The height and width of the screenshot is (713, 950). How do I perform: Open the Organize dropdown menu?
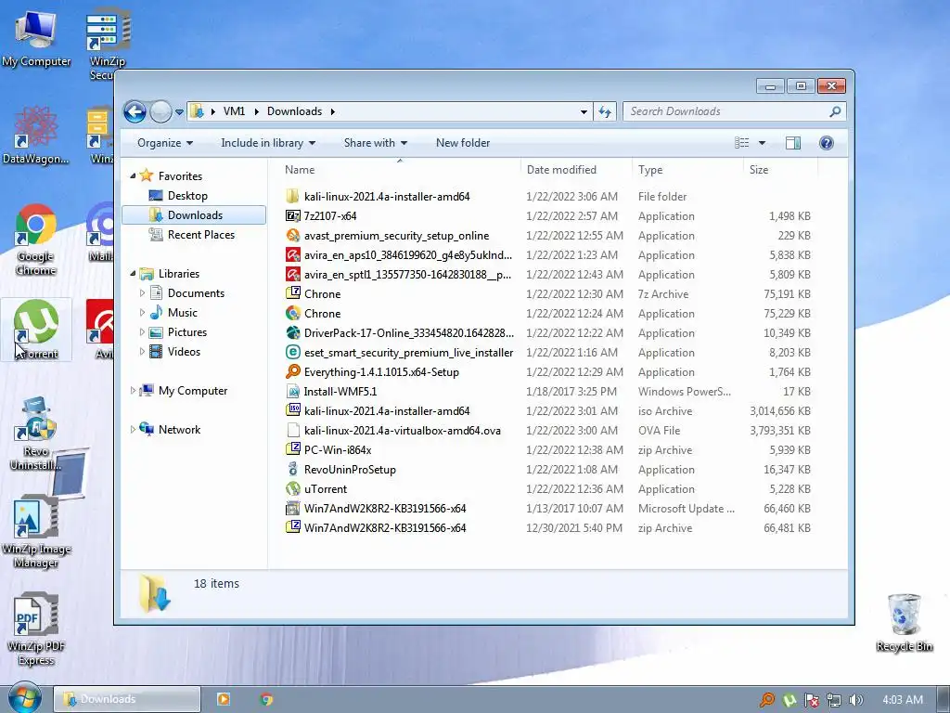click(165, 143)
